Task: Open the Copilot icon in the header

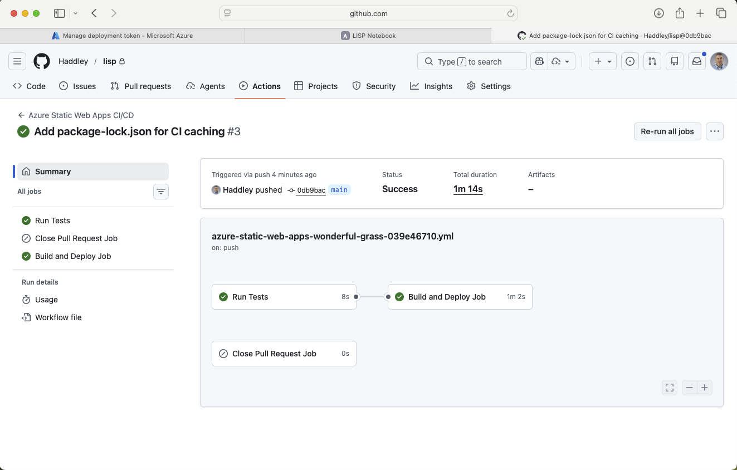Action: (538, 61)
